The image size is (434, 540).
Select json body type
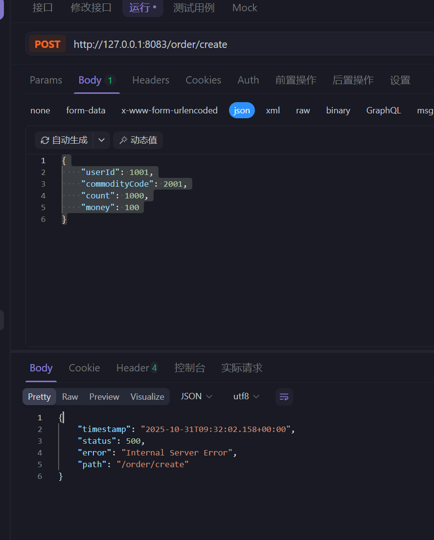242,110
